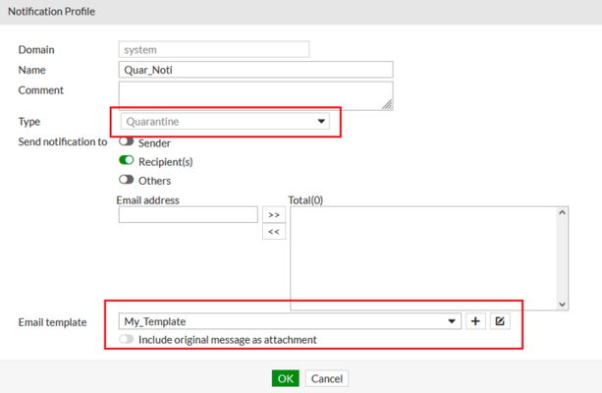Viewport: 602px width, 393px height.
Task: Click the scroll down arrow of Total list
Action: [x=562, y=305]
